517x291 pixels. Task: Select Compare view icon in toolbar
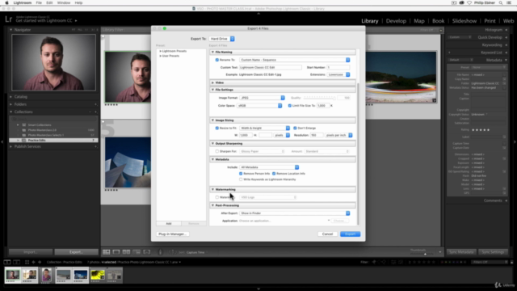(126, 252)
